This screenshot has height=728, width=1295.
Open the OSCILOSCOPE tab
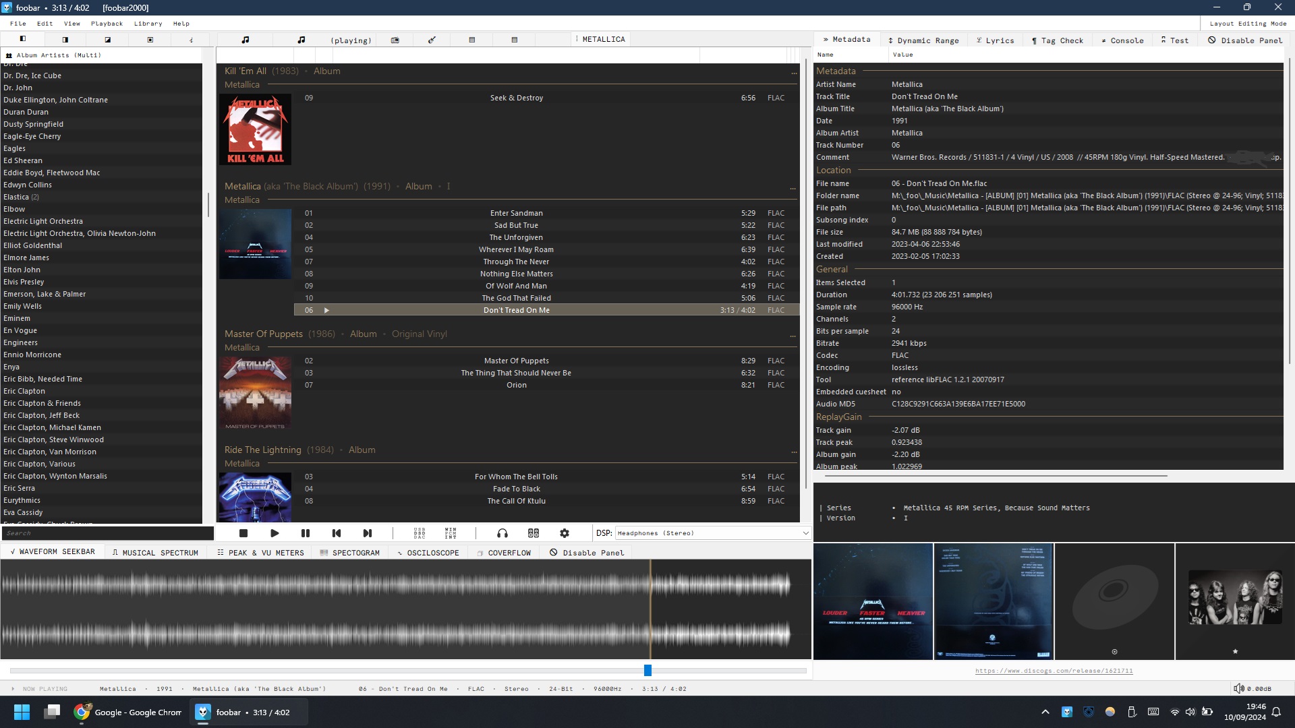428,553
